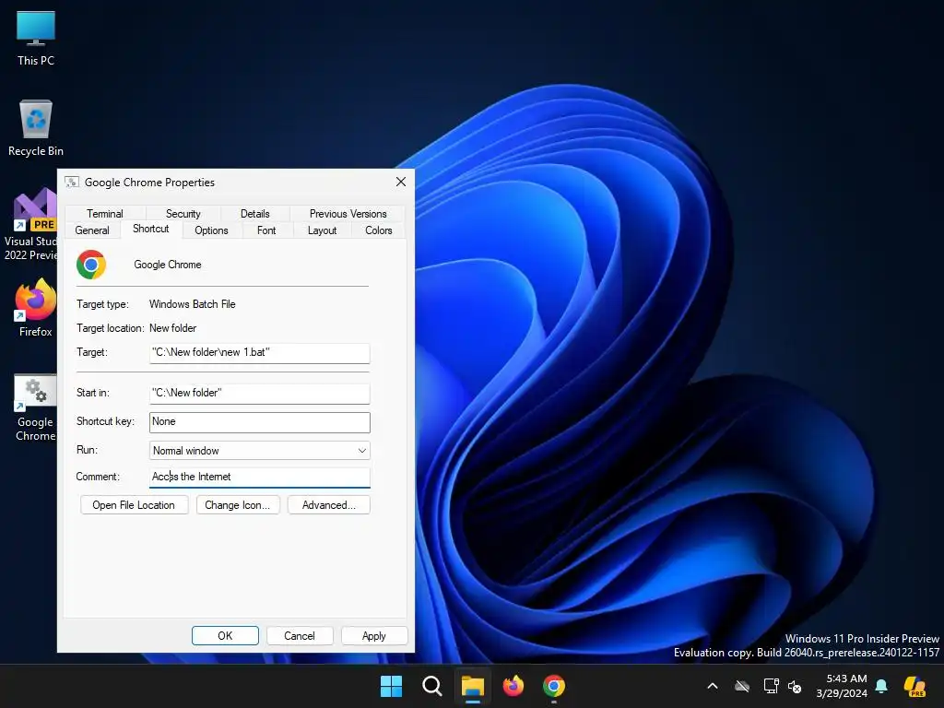The height and width of the screenshot is (708, 944).
Task: Open the Windows Start menu
Action: pos(391,686)
